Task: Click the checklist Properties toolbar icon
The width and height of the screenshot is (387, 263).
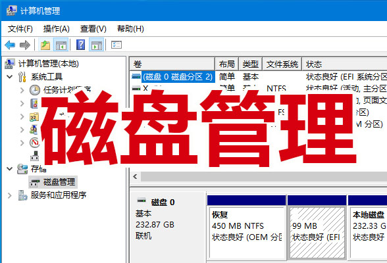Action: [x=116, y=45]
